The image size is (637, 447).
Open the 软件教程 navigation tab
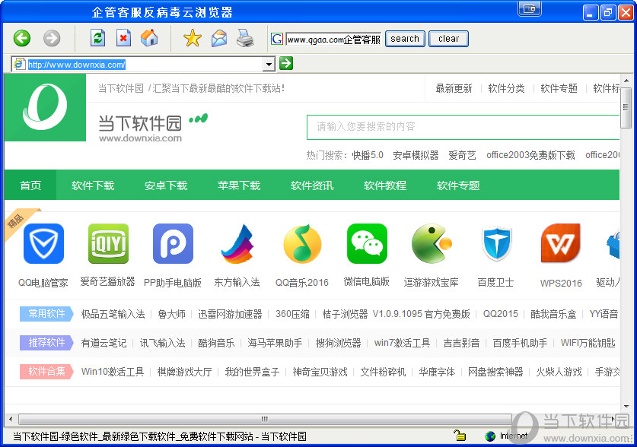coord(385,185)
